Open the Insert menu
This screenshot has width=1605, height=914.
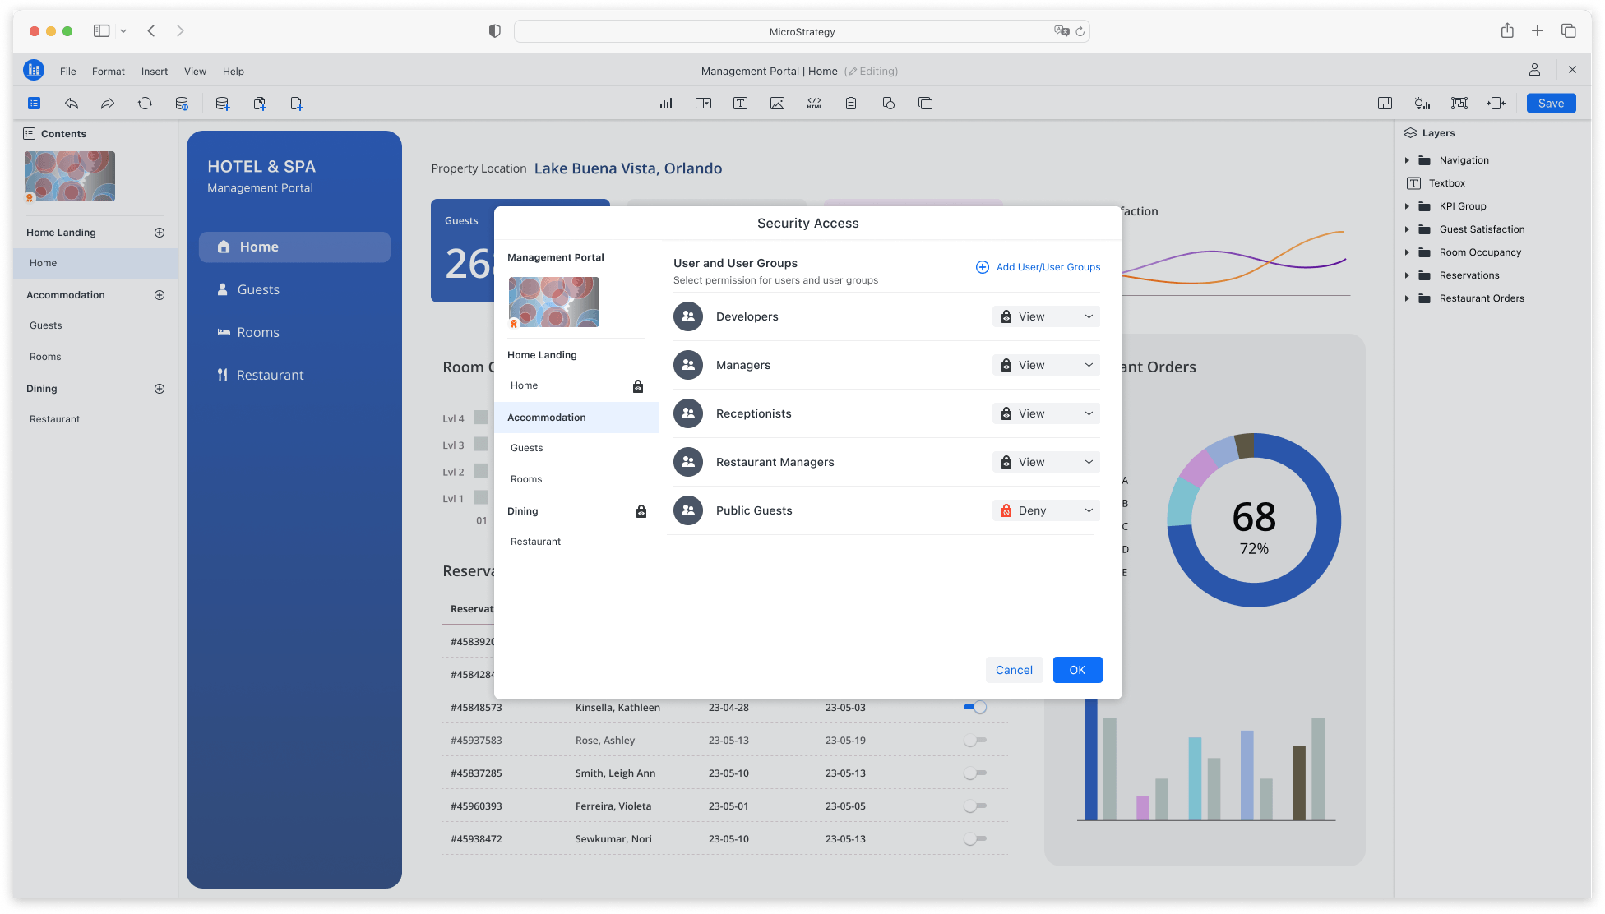pos(154,72)
